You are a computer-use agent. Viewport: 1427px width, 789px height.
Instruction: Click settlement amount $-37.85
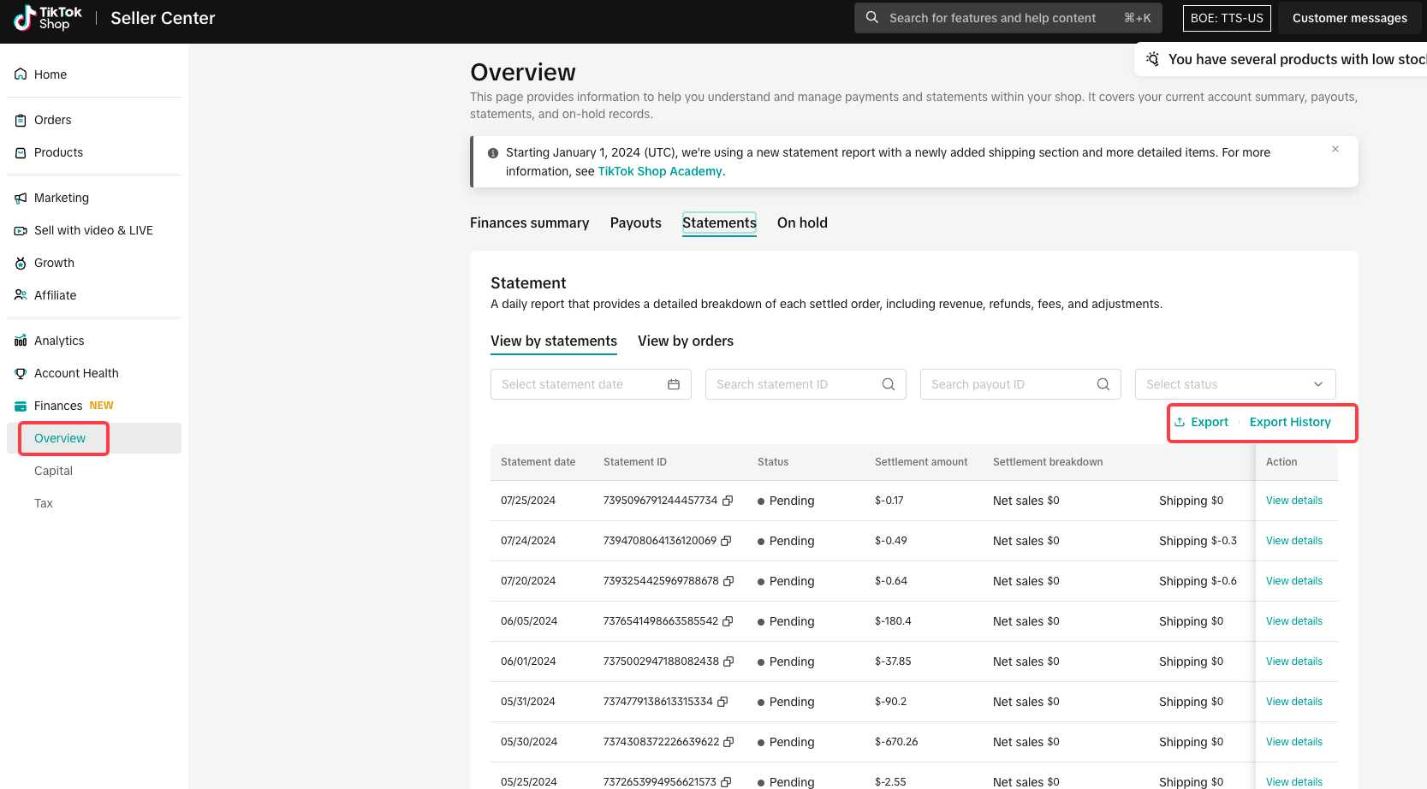[x=893, y=661]
